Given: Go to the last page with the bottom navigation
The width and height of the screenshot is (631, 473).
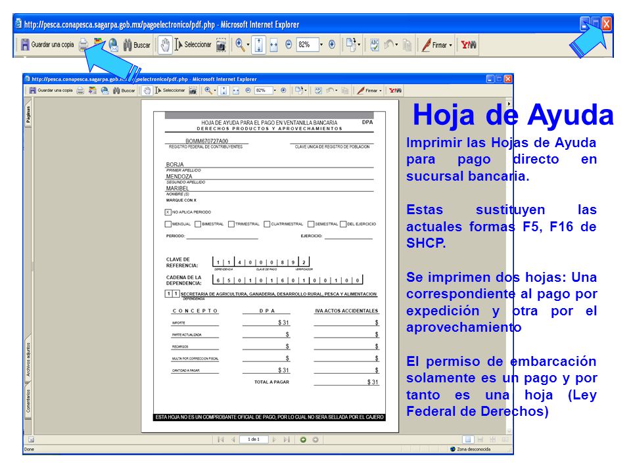Looking at the screenshot, I should (x=287, y=439).
